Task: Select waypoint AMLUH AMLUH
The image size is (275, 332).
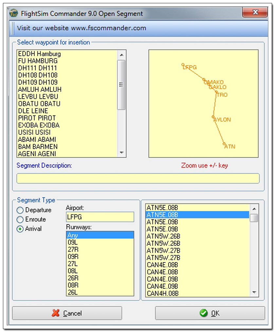Action: click(67, 90)
